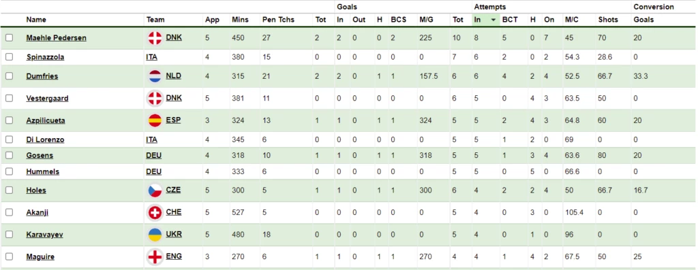698x270 pixels.
Task: Click Ukraine flag in Karavayev row
Action: point(155,235)
